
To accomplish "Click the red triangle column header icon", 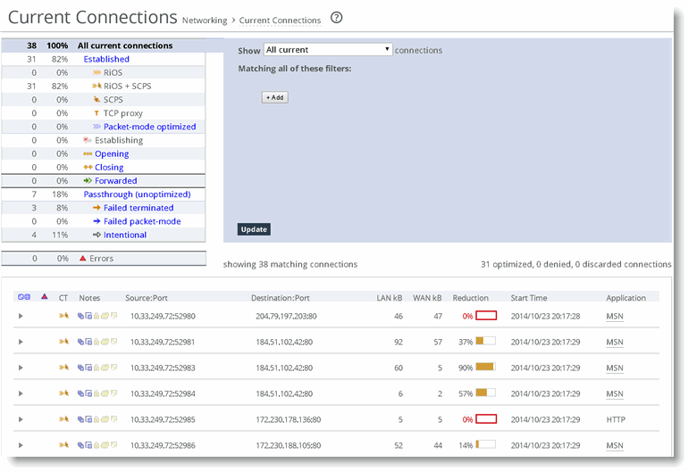I will pos(45,296).
